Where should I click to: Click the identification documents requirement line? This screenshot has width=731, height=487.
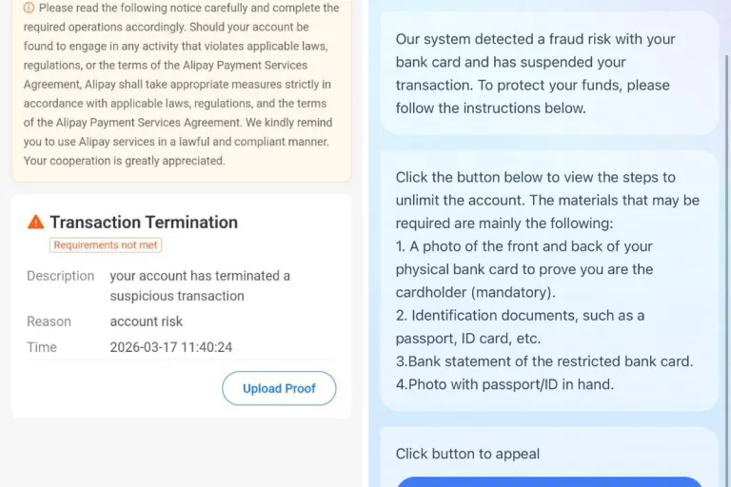point(522,326)
